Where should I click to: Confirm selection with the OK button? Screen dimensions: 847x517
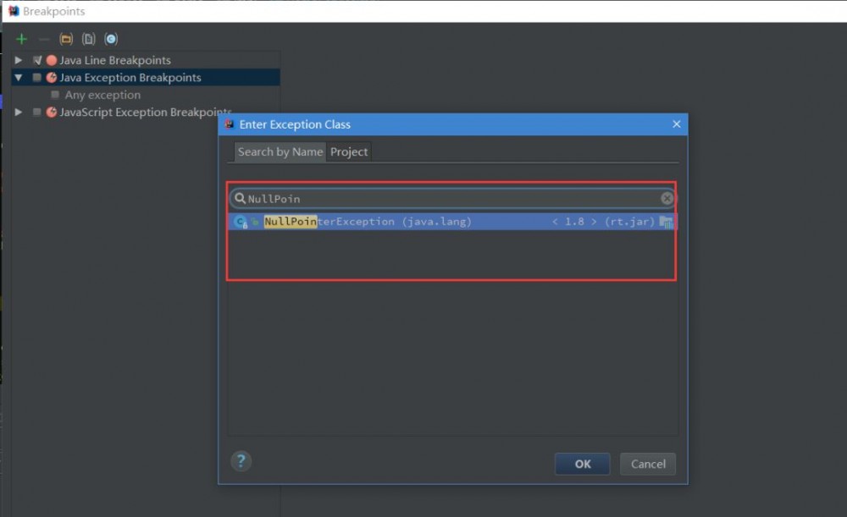click(x=582, y=464)
